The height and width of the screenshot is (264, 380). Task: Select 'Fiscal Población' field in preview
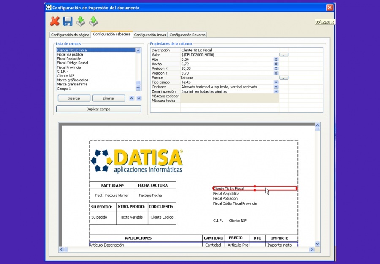coord(225,198)
